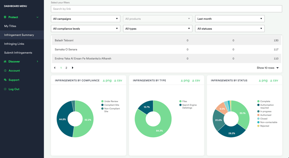
Task: Click the 9.5% Authorised slice
Action: click(x=222, y=109)
